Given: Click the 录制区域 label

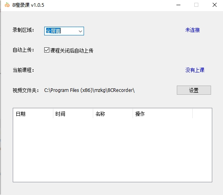Looking at the screenshot, I should click(23, 30).
